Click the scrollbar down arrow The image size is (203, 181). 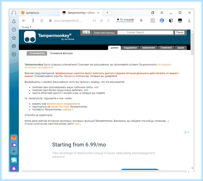(x=192, y=168)
